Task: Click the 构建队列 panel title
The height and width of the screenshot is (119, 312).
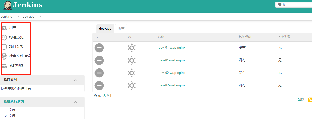Action: [x=11, y=80]
